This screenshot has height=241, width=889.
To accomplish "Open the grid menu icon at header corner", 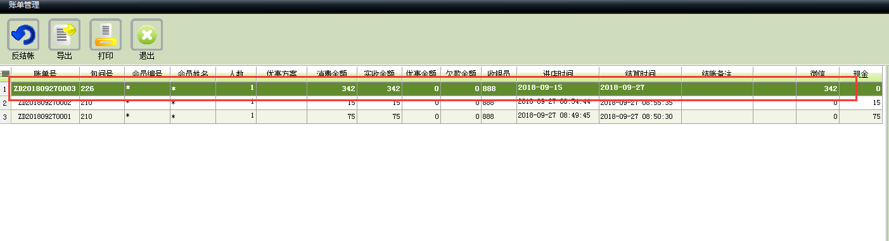I will coord(5,73).
